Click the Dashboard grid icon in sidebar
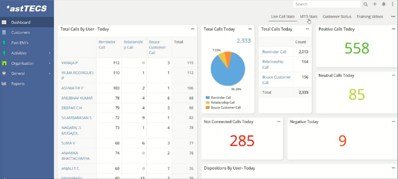 pyautogui.click(x=4, y=22)
